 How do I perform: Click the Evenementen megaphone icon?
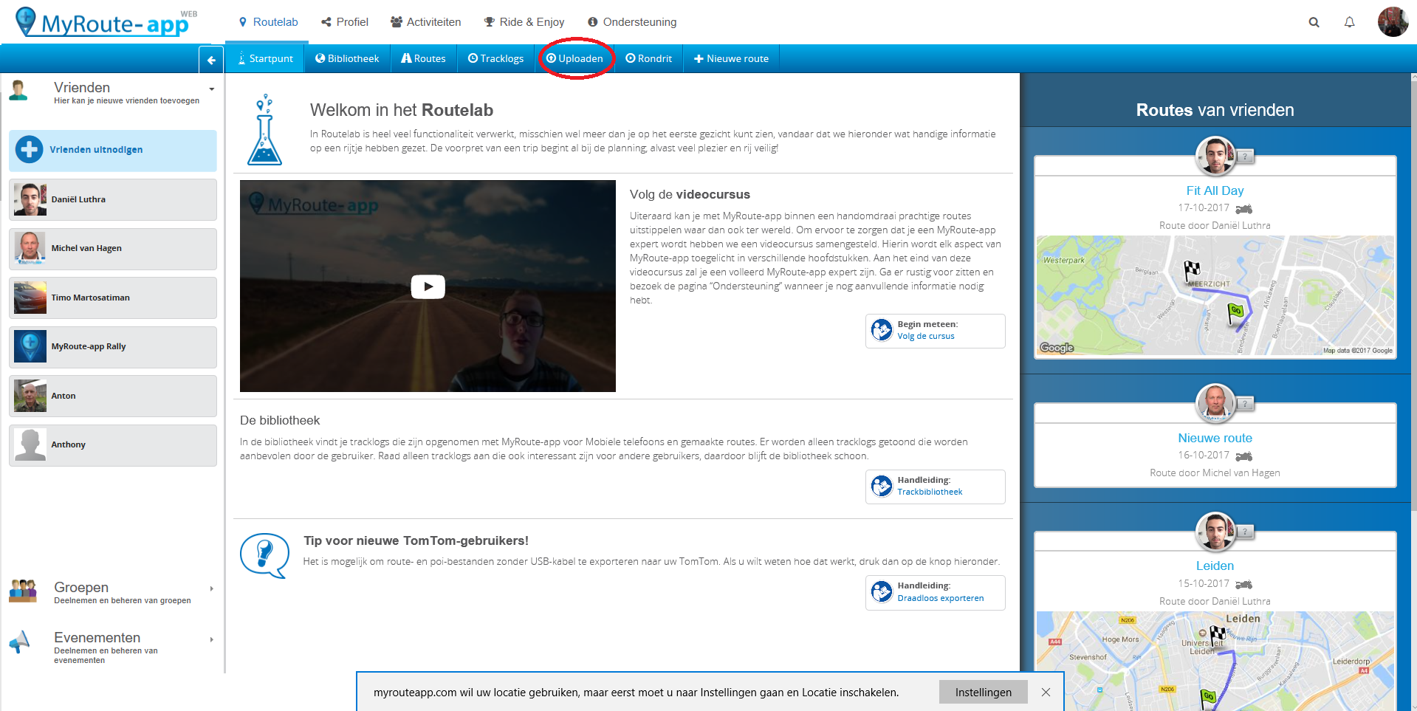(x=20, y=642)
